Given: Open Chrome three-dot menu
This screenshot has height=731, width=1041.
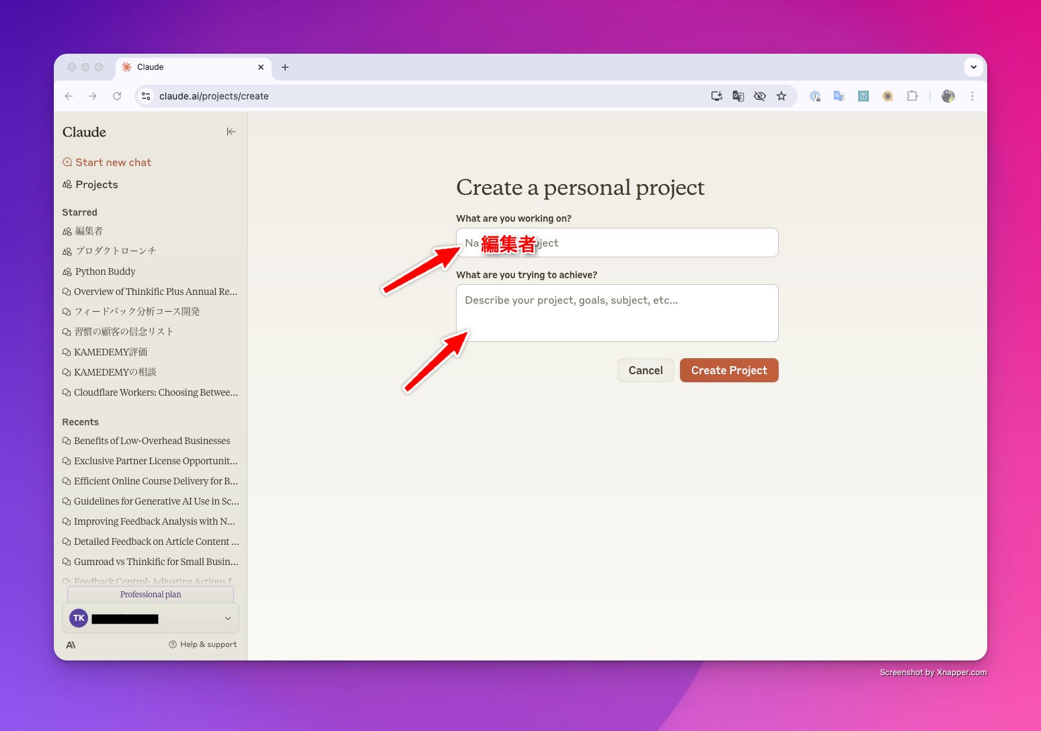Looking at the screenshot, I should 972,96.
